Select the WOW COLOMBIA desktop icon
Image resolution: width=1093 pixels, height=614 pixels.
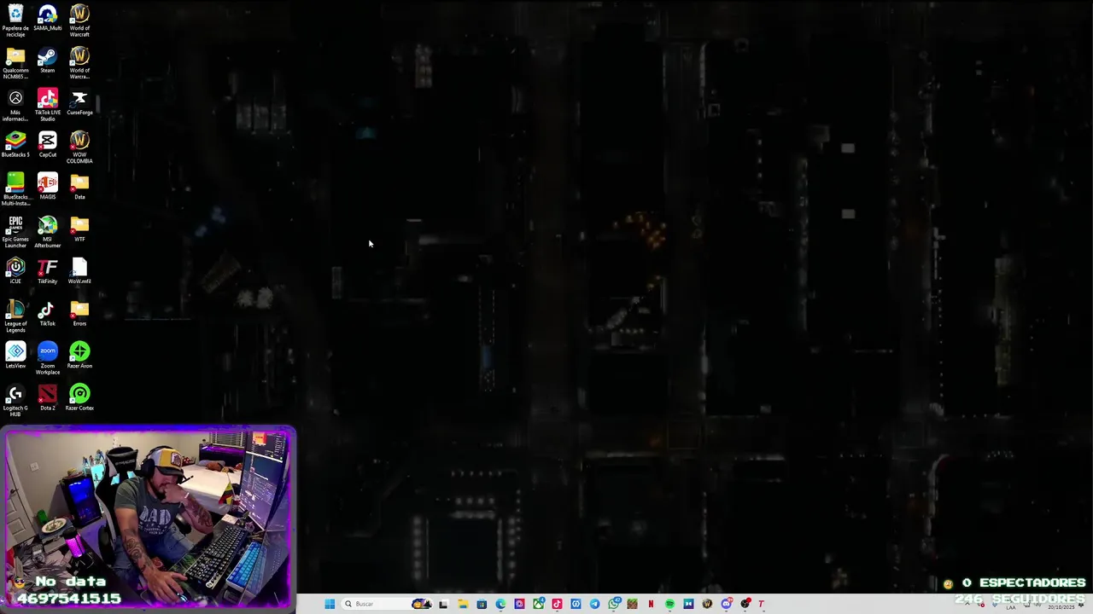79,148
